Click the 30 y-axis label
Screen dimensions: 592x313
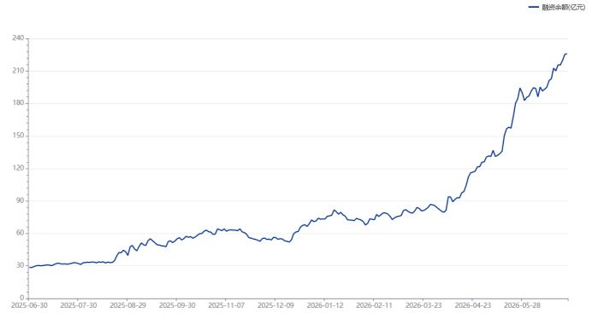pyautogui.click(x=20, y=265)
